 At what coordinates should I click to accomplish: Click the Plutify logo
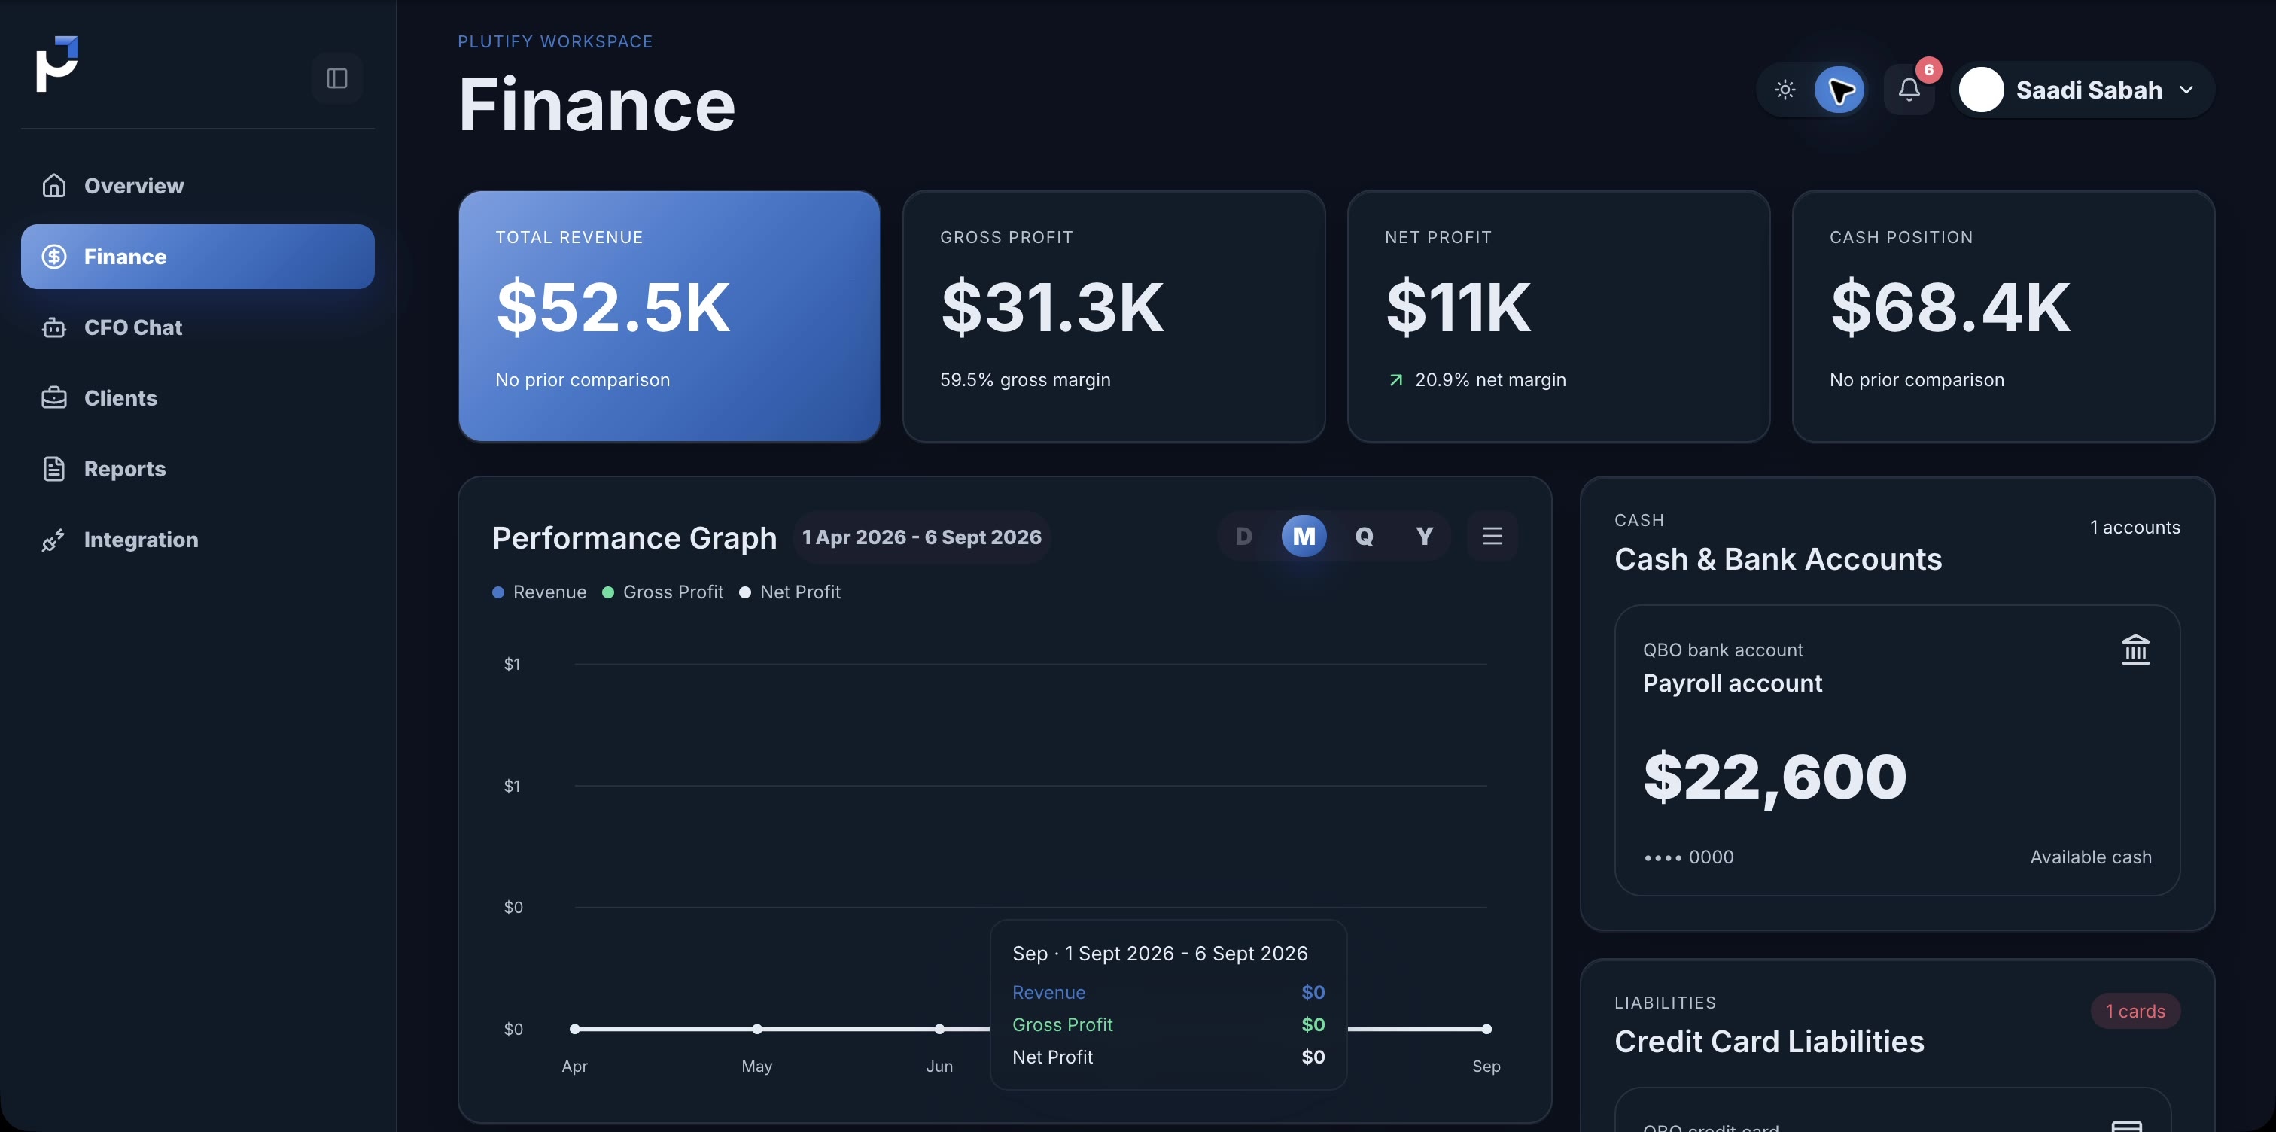56,64
